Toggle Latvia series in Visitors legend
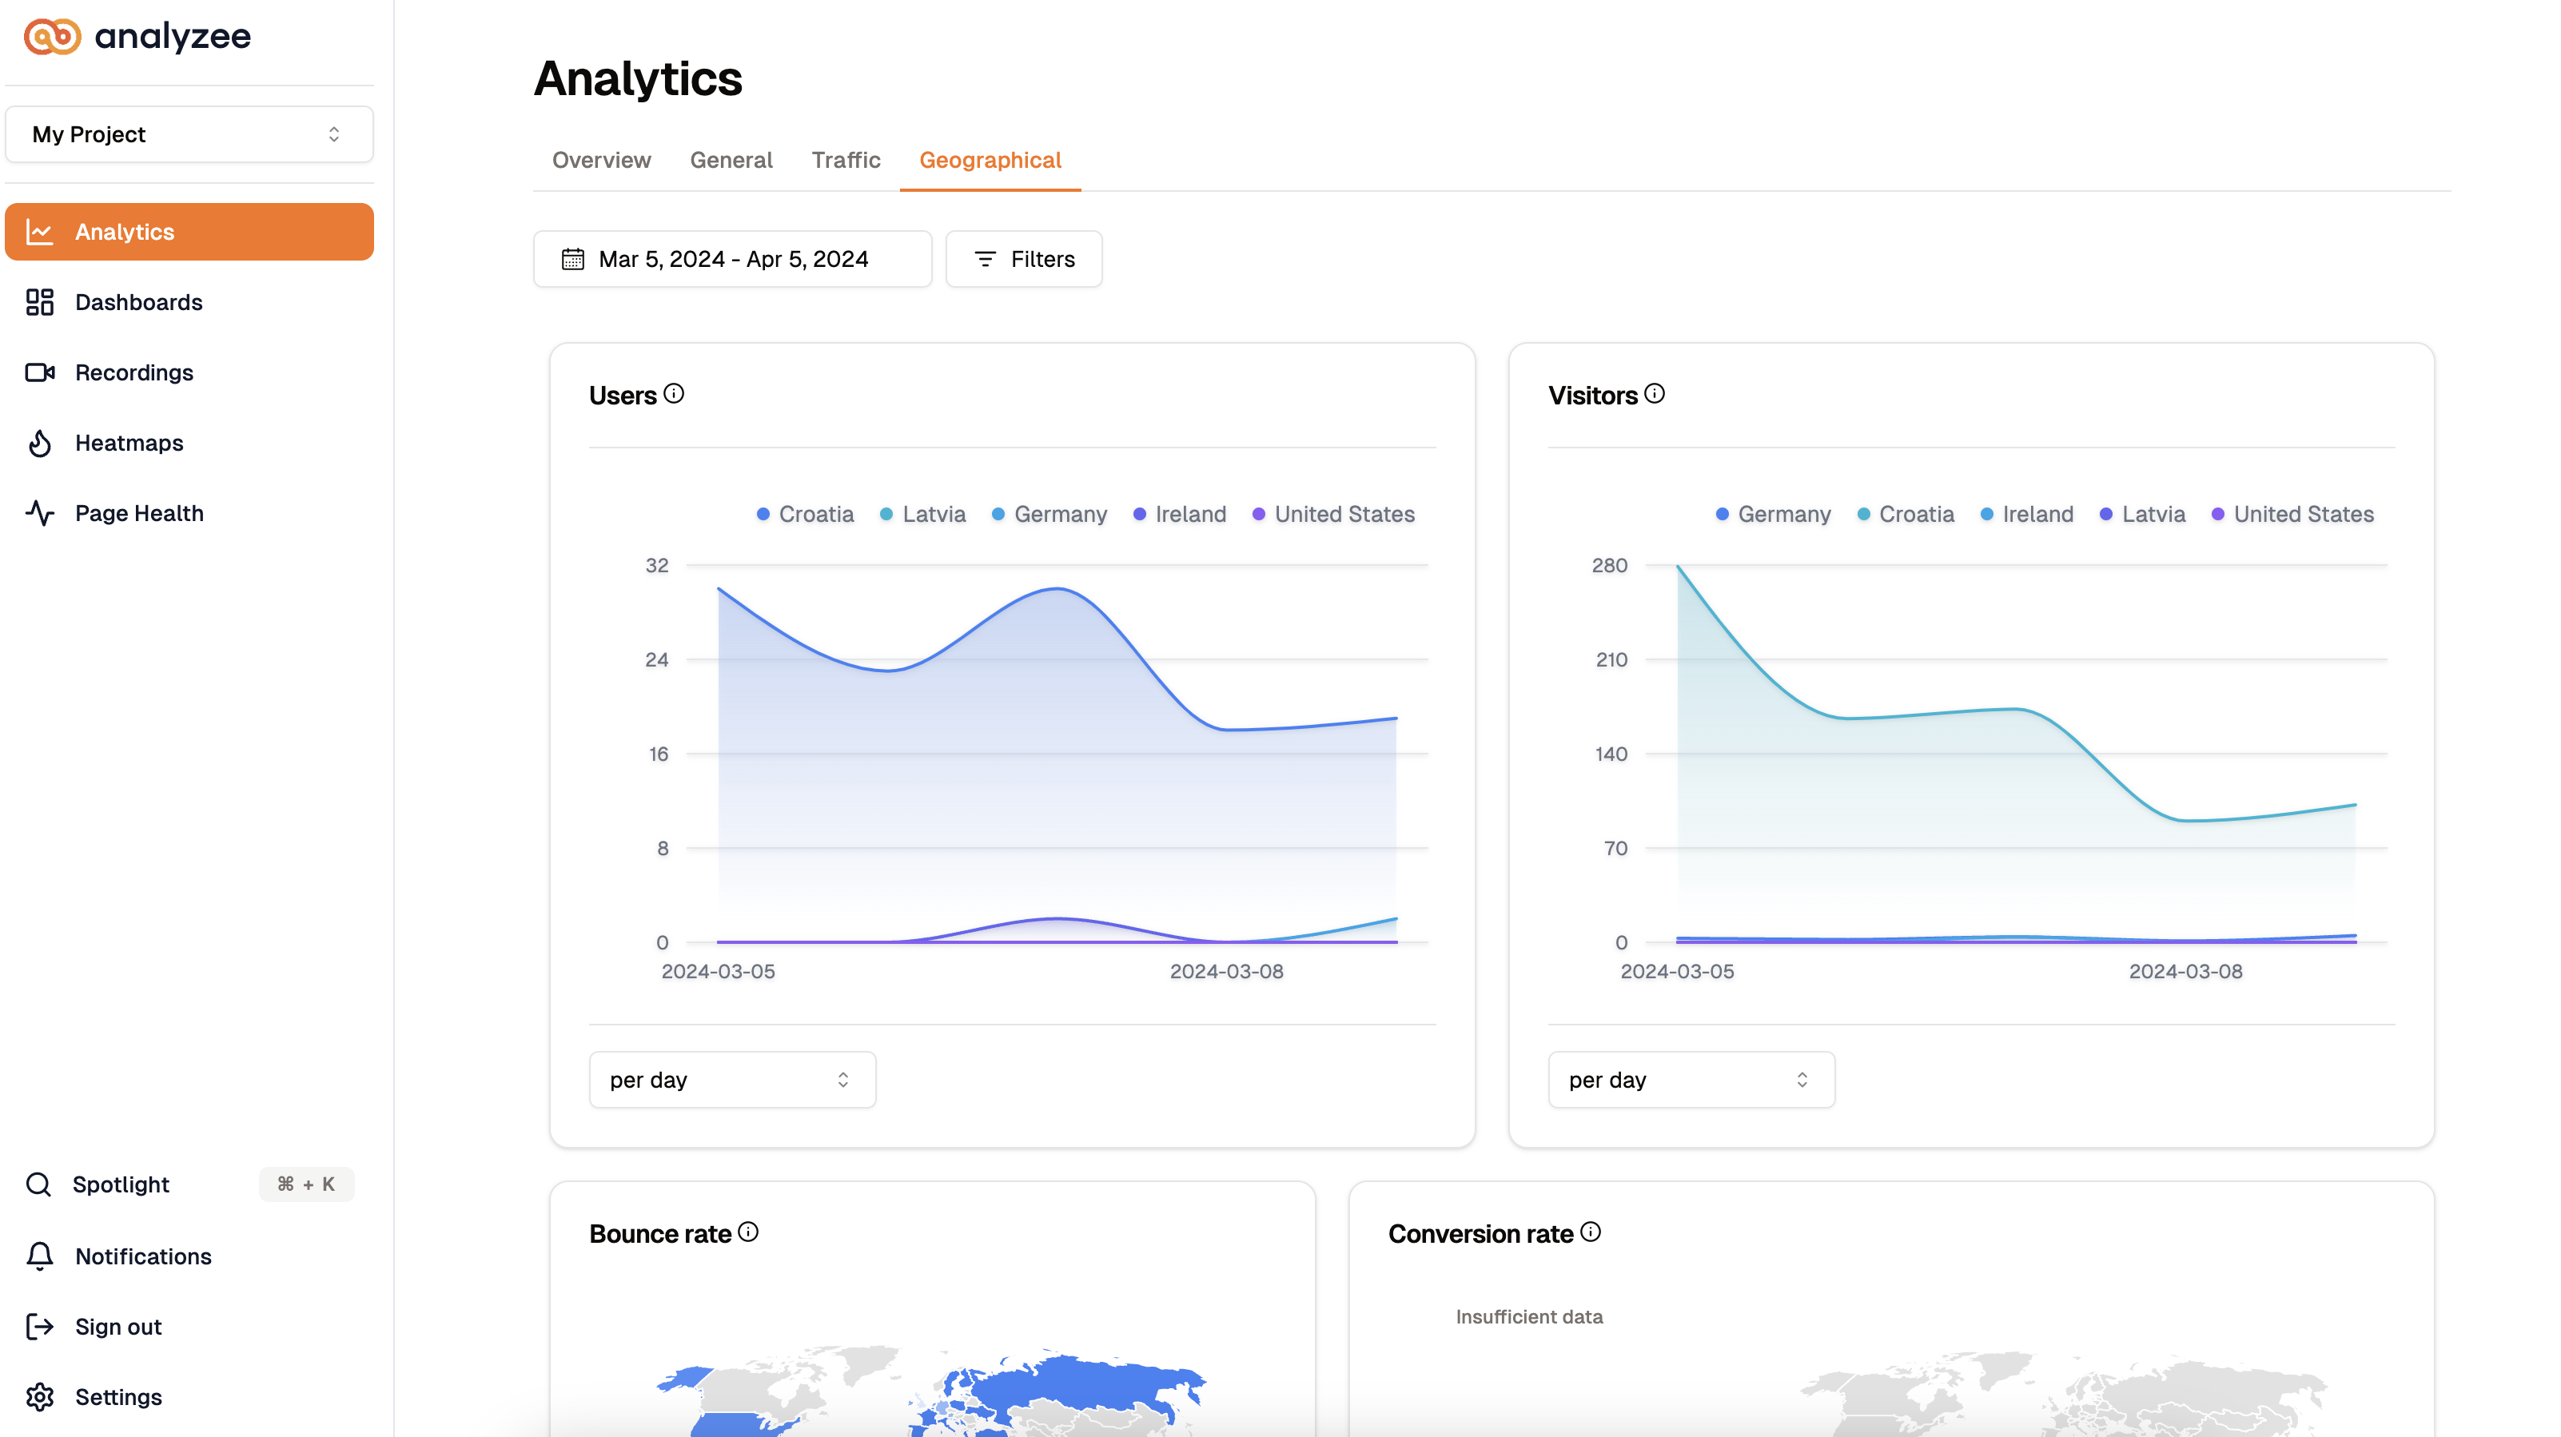Image resolution: width=2561 pixels, height=1437 pixels. (x=2141, y=515)
